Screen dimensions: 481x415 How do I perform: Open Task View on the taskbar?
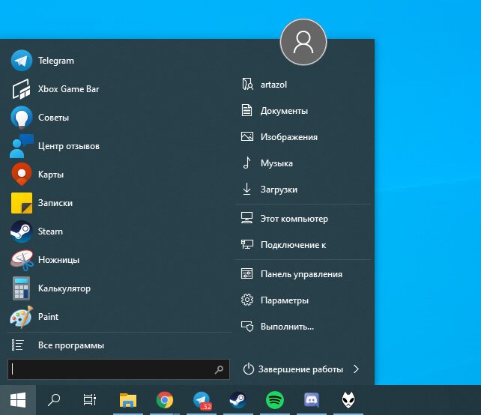[x=90, y=400]
